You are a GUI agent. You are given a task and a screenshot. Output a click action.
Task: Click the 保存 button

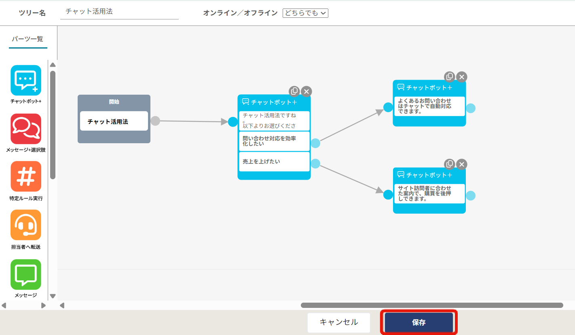419,322
